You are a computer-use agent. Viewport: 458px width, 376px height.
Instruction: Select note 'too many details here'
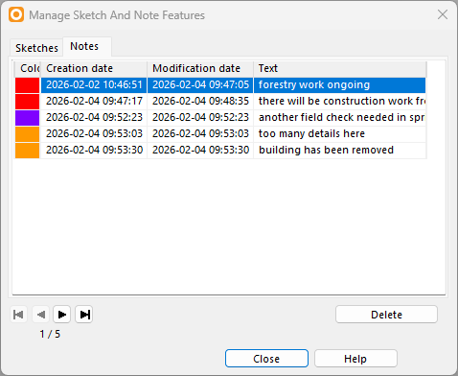pos(340,134)
